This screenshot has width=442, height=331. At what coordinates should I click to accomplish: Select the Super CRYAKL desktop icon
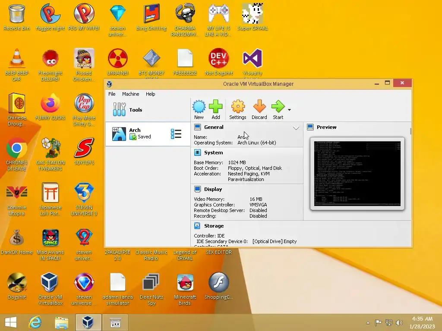252,17
